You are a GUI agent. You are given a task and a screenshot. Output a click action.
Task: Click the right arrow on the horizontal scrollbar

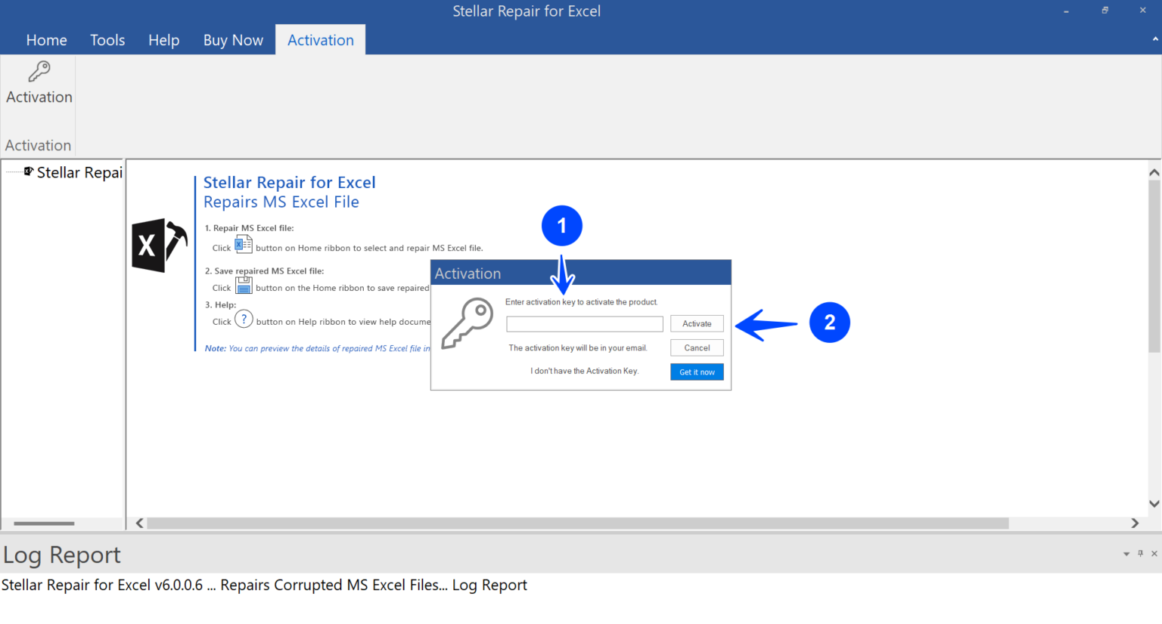(1135, 523)
